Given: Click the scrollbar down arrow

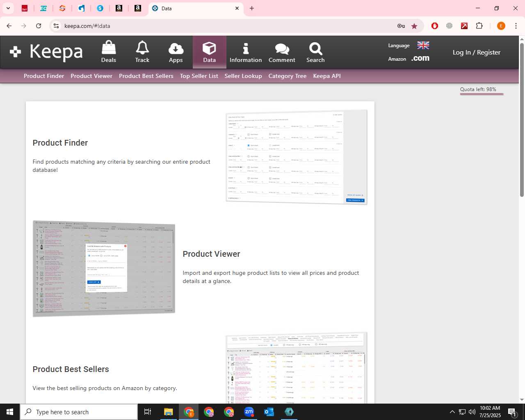Looking at the screenshot, I should (x=522, y=400).
